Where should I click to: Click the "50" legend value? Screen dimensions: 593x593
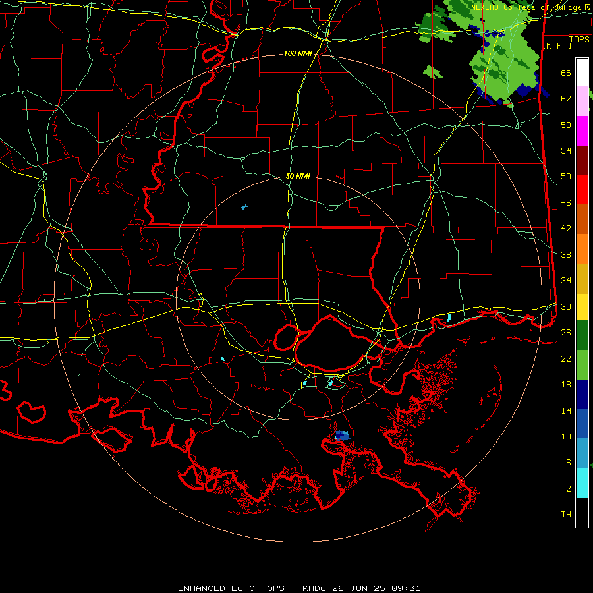click(566, 177)
